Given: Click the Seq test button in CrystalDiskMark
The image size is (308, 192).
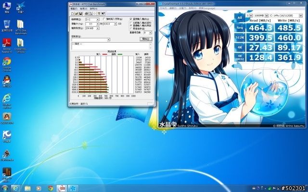Looking at the screenshot, I should (240, 28).
